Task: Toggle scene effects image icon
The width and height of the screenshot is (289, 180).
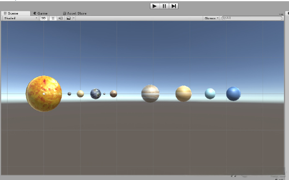Action: coord(68,18)
